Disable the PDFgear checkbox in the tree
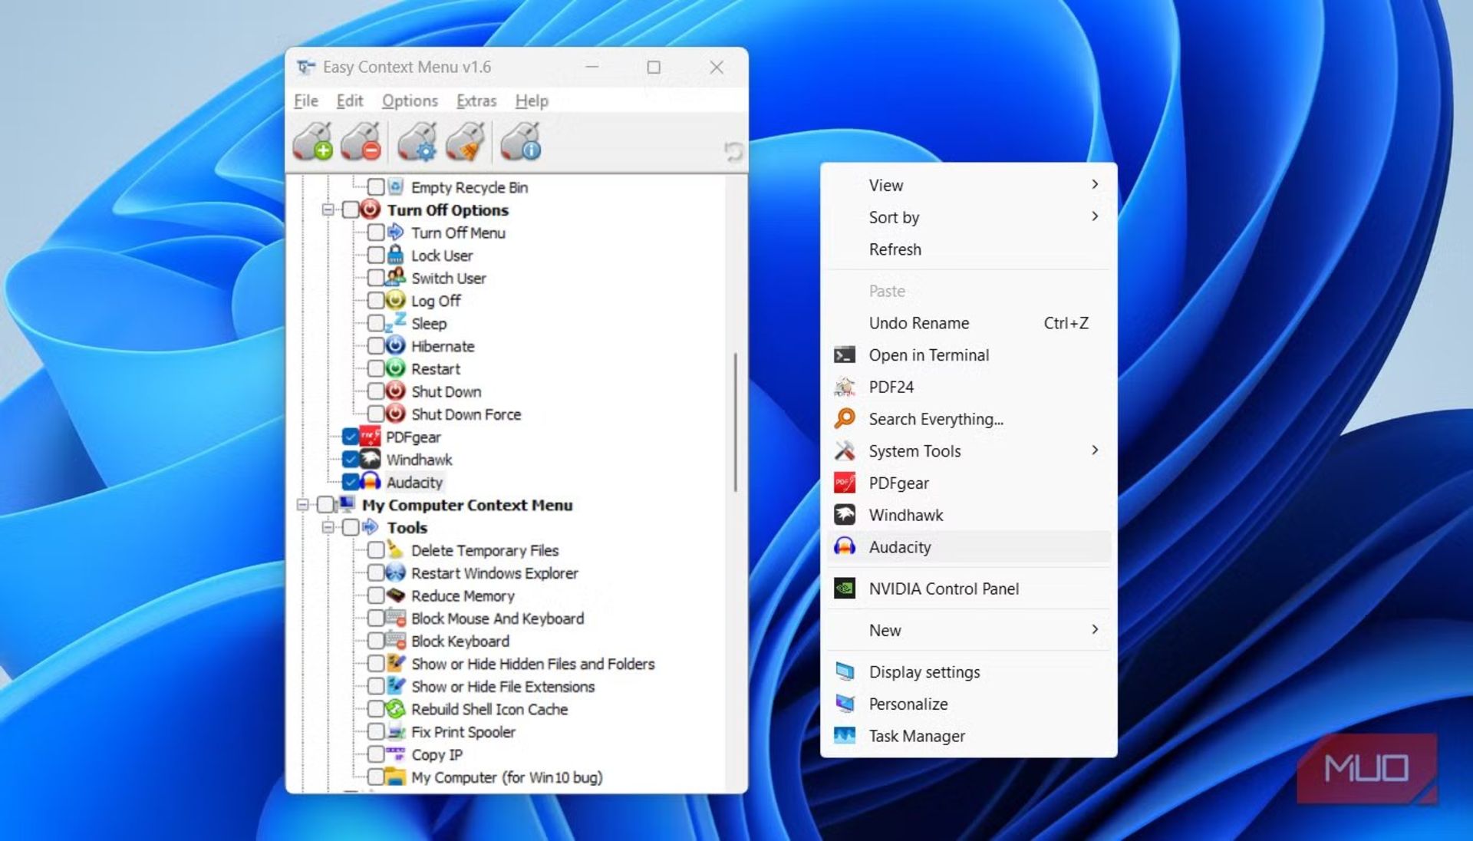The height and width of the screenshot is (841, 1473). coord(351,437)
